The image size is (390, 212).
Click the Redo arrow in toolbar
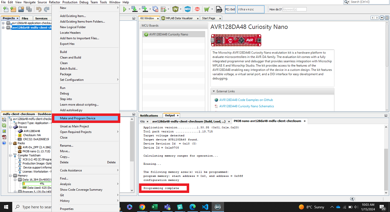point(46,10)
